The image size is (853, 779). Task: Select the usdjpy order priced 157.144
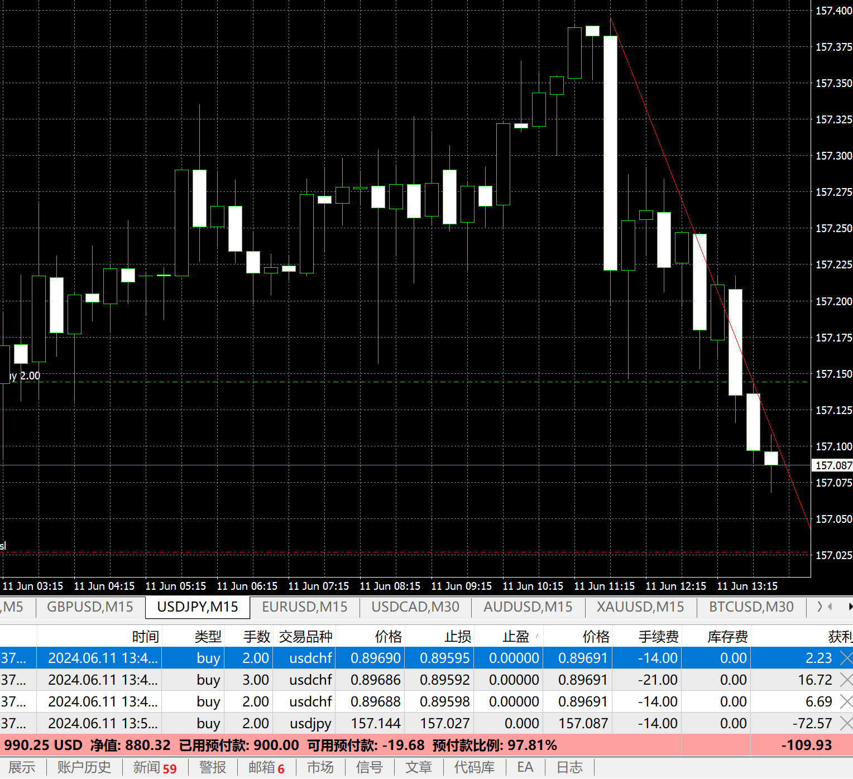click(426, 723)
